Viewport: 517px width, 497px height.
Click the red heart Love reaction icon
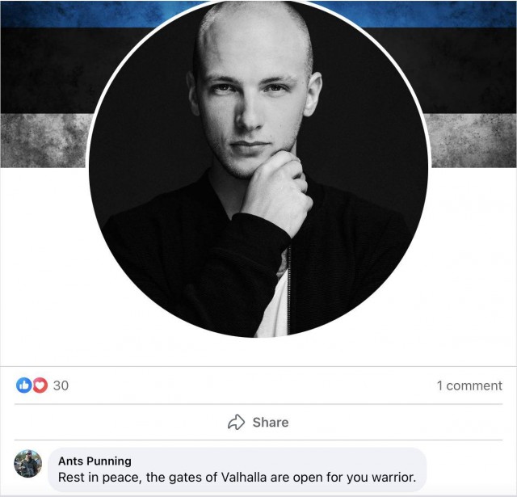click(40, 385)
